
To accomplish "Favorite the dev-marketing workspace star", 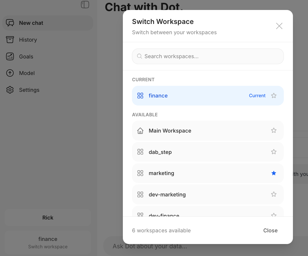I will (x=274, y=194).
